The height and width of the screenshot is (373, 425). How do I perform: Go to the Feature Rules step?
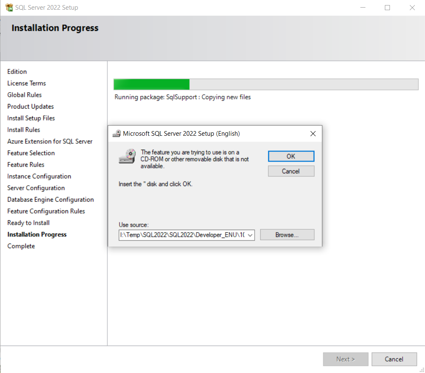26,165
